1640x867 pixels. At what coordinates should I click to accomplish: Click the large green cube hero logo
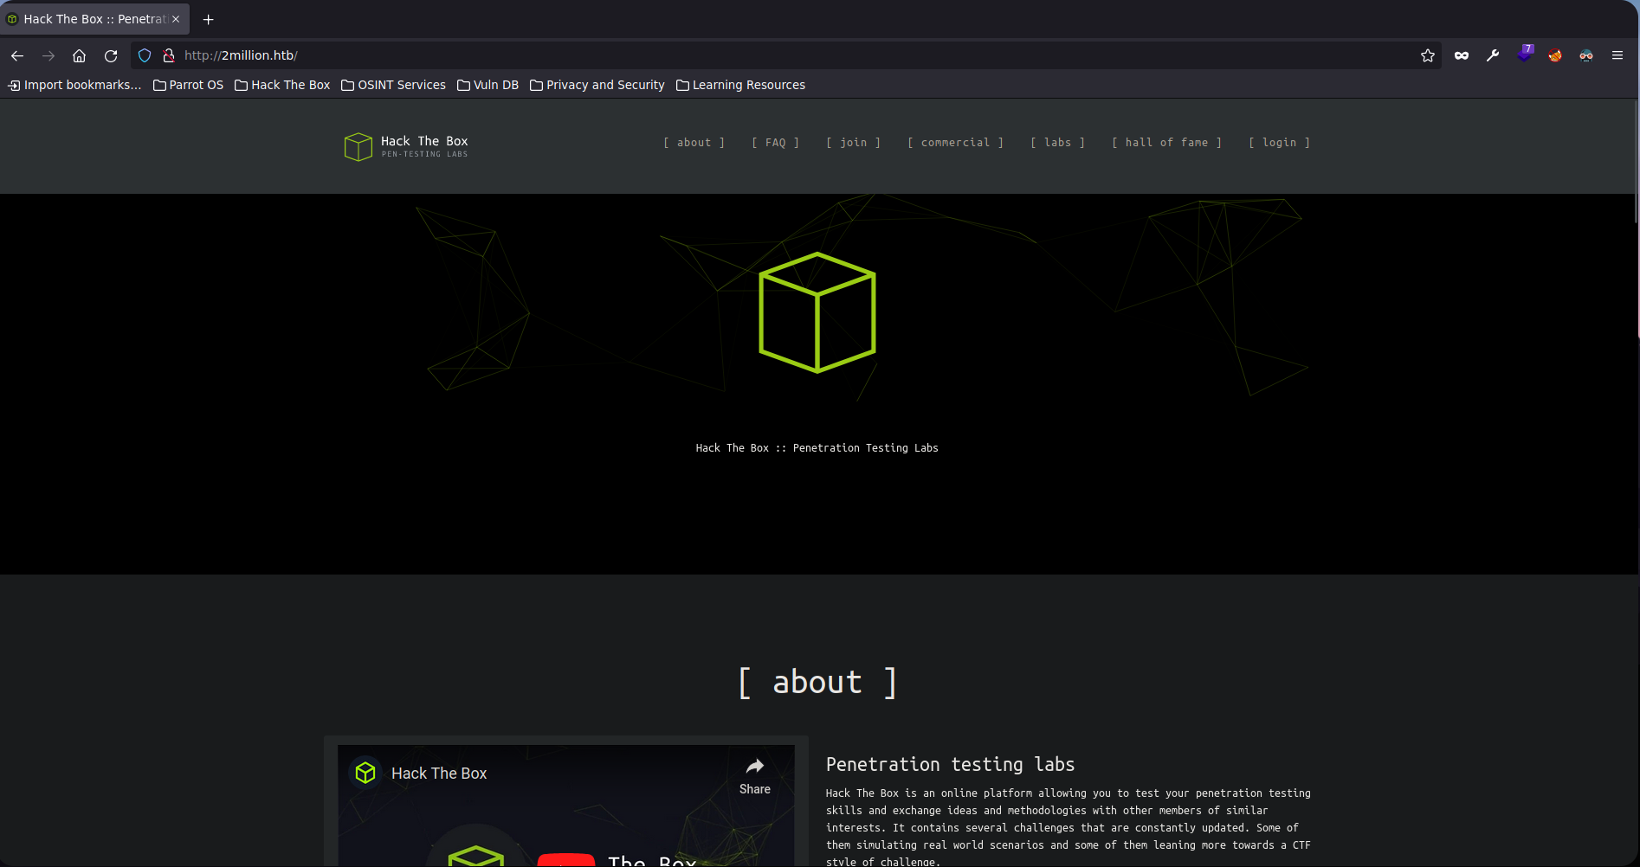(x=817, y=312)
